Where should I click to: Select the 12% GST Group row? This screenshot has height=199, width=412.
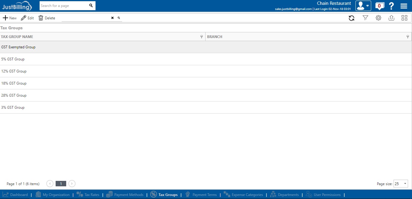(206, 71)
